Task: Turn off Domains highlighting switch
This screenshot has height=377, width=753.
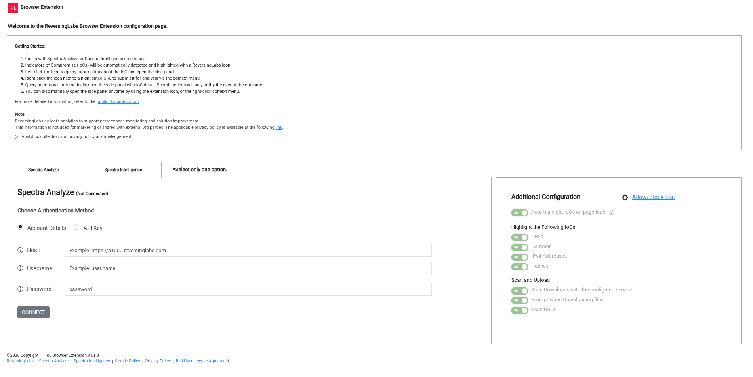Action: click(x=520, y=247)
